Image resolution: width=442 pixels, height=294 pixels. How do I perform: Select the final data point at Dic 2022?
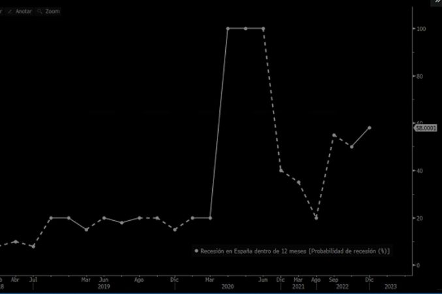370,128
